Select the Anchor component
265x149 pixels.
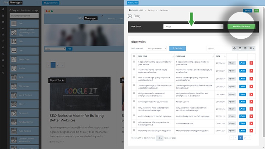(x=24, y=68)
